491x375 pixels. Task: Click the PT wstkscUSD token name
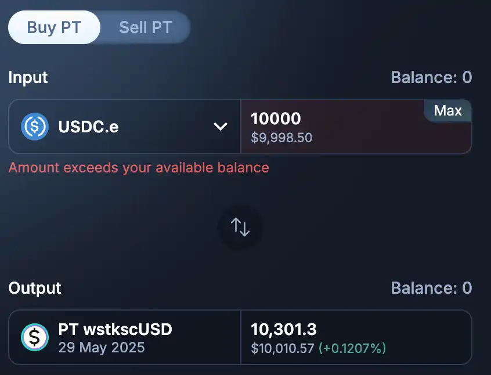[115, 330]
